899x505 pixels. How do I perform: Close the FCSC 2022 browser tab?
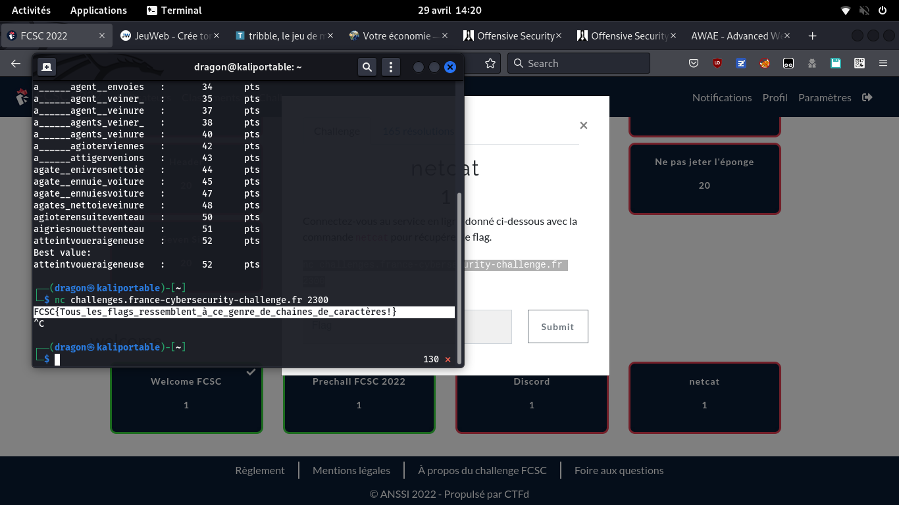point(102,36)
